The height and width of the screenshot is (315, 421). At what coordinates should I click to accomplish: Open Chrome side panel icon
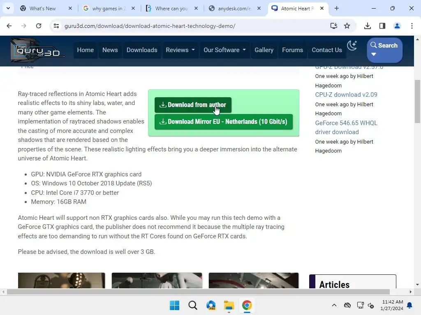point(382,26)
